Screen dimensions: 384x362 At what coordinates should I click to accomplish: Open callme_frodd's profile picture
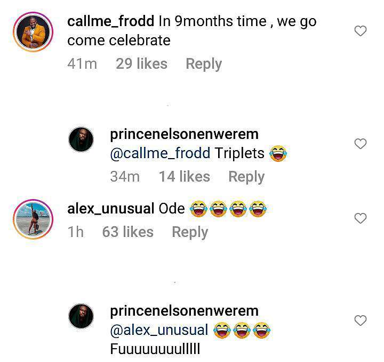pyautogui.click(x=32, y=32)
